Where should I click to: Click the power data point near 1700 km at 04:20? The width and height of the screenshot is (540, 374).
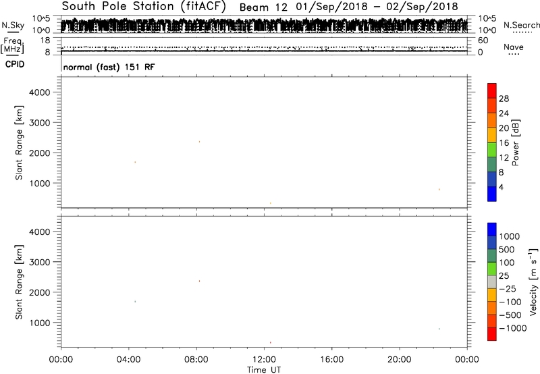pyautogui.click(x=135, y=162)
